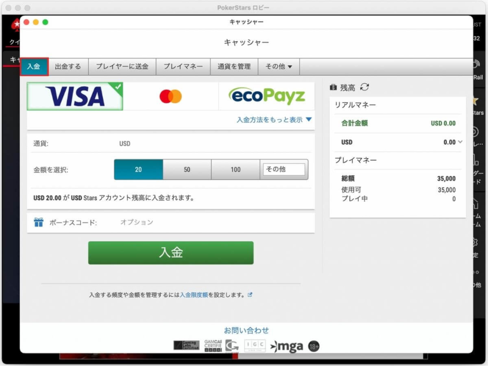Screen dimensions: 488x366
Task: Select the 50 amount option
Action: pyautogui.click(x=187, y=170)
